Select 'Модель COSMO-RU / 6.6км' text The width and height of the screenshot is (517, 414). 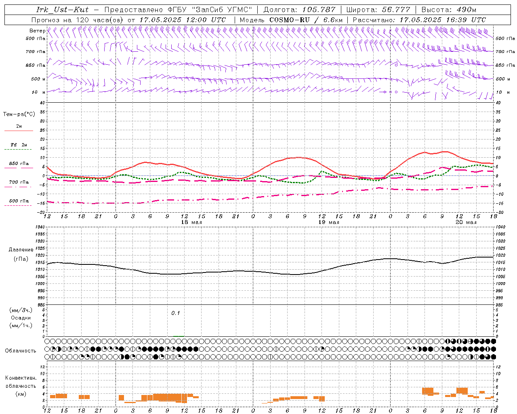291,20
